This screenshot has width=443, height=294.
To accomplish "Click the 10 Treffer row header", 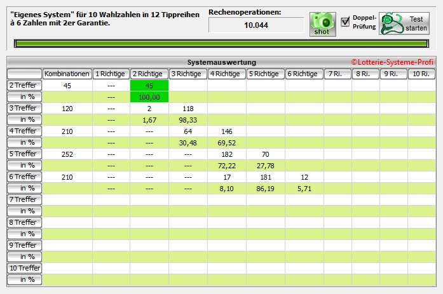I will coord(25,268).
